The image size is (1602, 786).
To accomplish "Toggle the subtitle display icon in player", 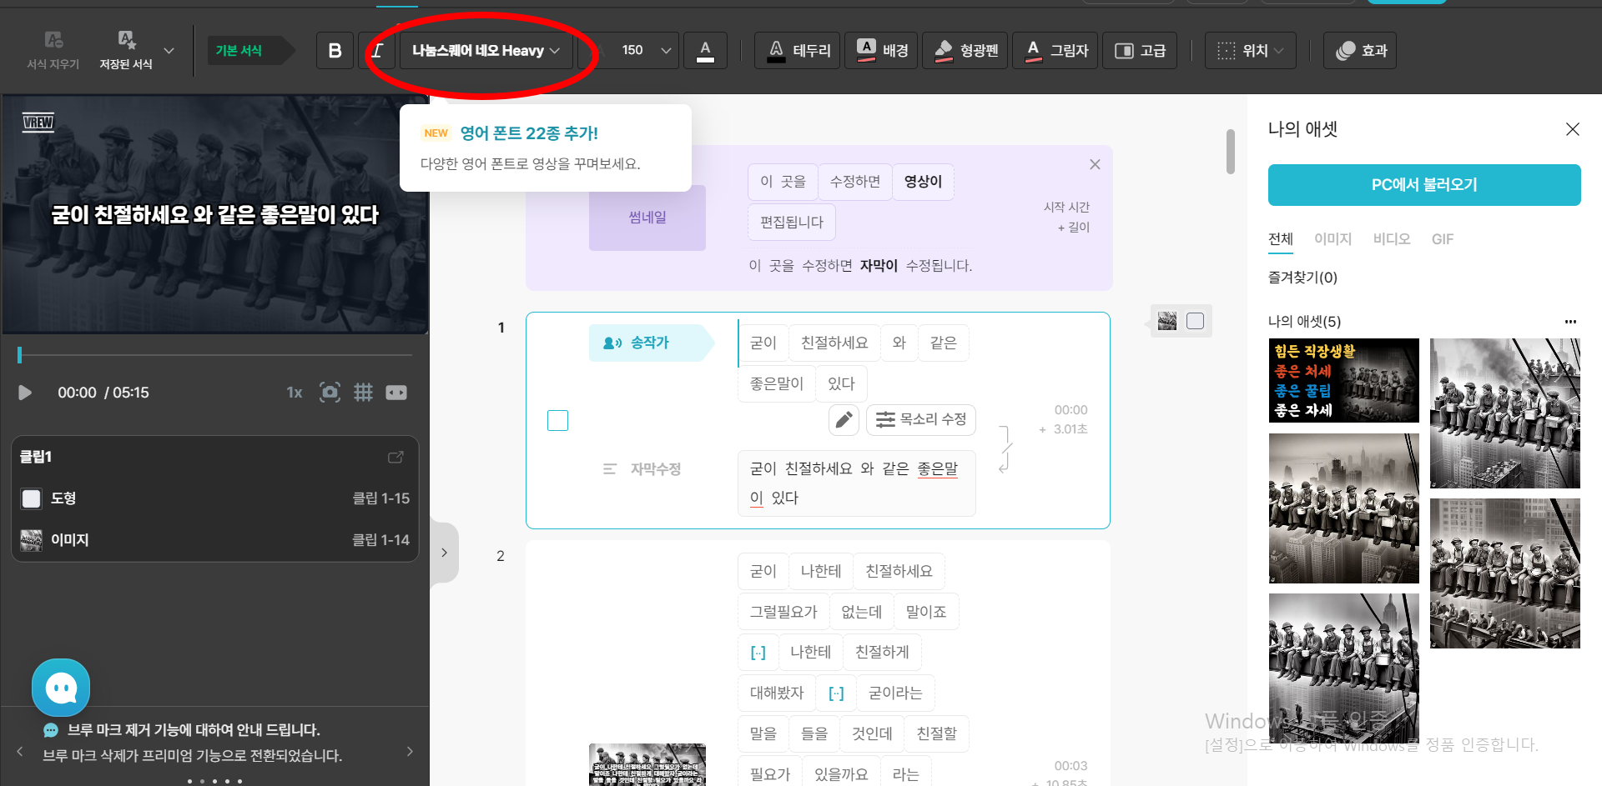I will pos(396,393).
